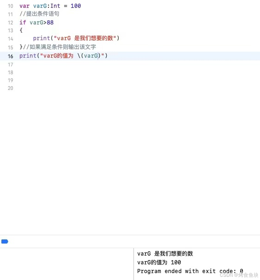The height and width of the screenshot is (280, 260).
Task: Click line number 20 in gutter
Action: point(10,88)
